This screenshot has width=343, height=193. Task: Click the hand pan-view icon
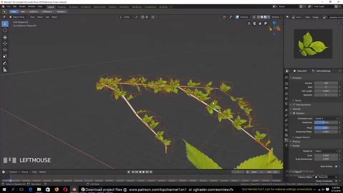coord(260,24)
